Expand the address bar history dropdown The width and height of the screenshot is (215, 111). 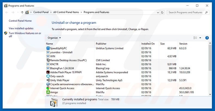[158, 13]
